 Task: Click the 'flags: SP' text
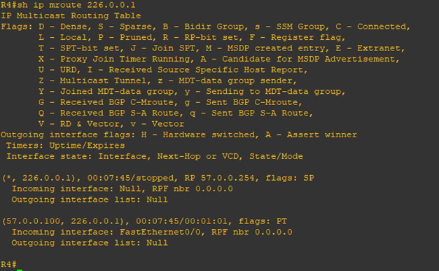[290, 178]
